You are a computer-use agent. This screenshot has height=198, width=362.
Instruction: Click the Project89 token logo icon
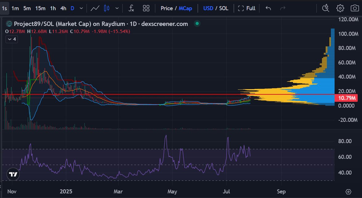(x=9, y=23)
